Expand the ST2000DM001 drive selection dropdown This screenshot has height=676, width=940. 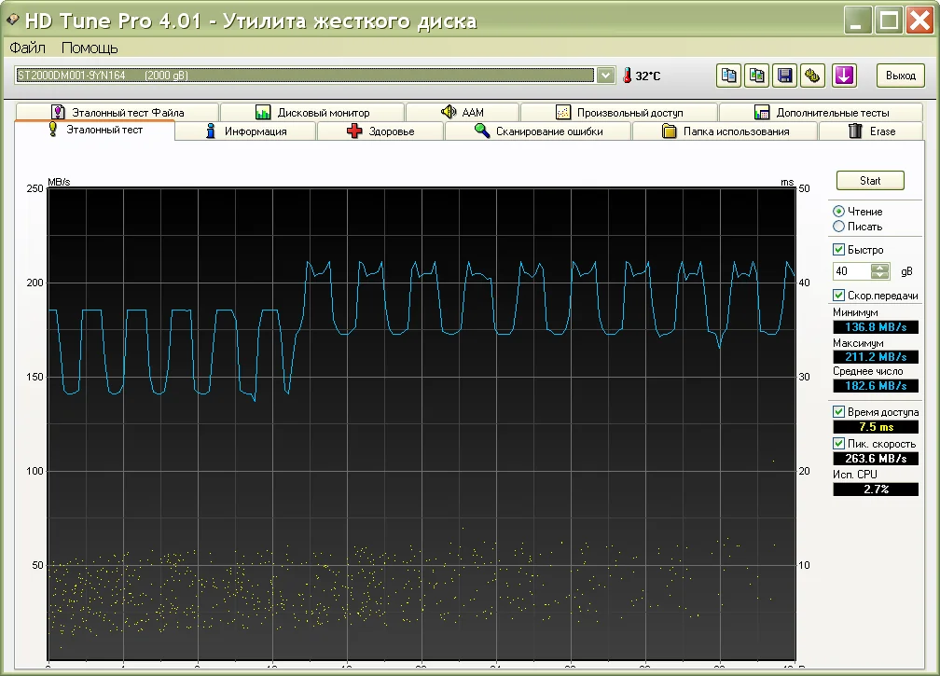pyautogui.click(x=605, y=76)
